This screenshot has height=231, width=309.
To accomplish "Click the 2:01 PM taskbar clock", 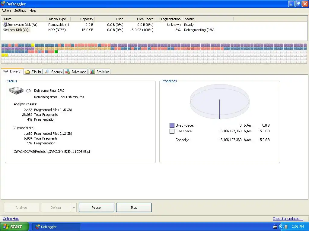I will click(298, 227).
